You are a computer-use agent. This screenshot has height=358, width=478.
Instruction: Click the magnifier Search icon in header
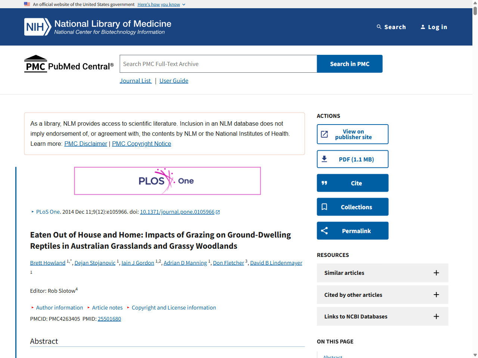click(379, 27)
